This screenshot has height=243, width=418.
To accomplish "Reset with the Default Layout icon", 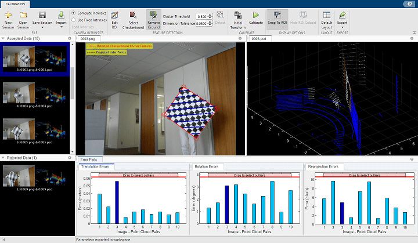I will pos(326,15).
